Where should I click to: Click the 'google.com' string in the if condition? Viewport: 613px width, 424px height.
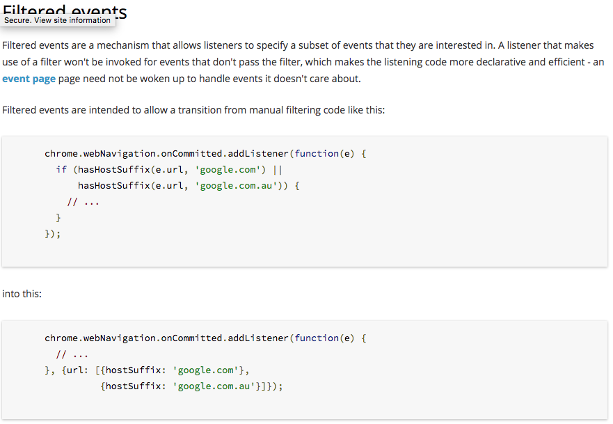[229, 170]
